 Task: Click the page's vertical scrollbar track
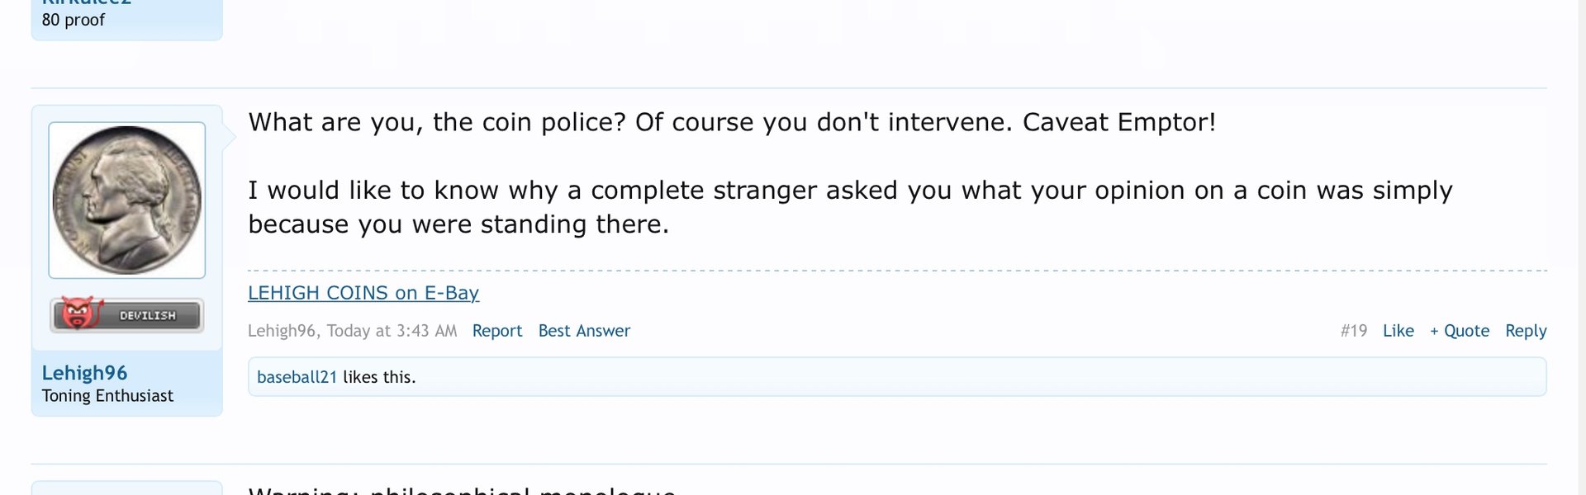pyautogui.click(x=1581, y=247)
